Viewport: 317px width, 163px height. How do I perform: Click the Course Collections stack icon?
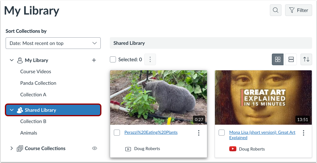pyautogui.click(x=20, y=148)
